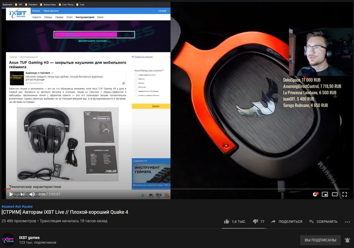Open the Color Theory bookmarks folder
354x248 pixels.
coord(66,5)
